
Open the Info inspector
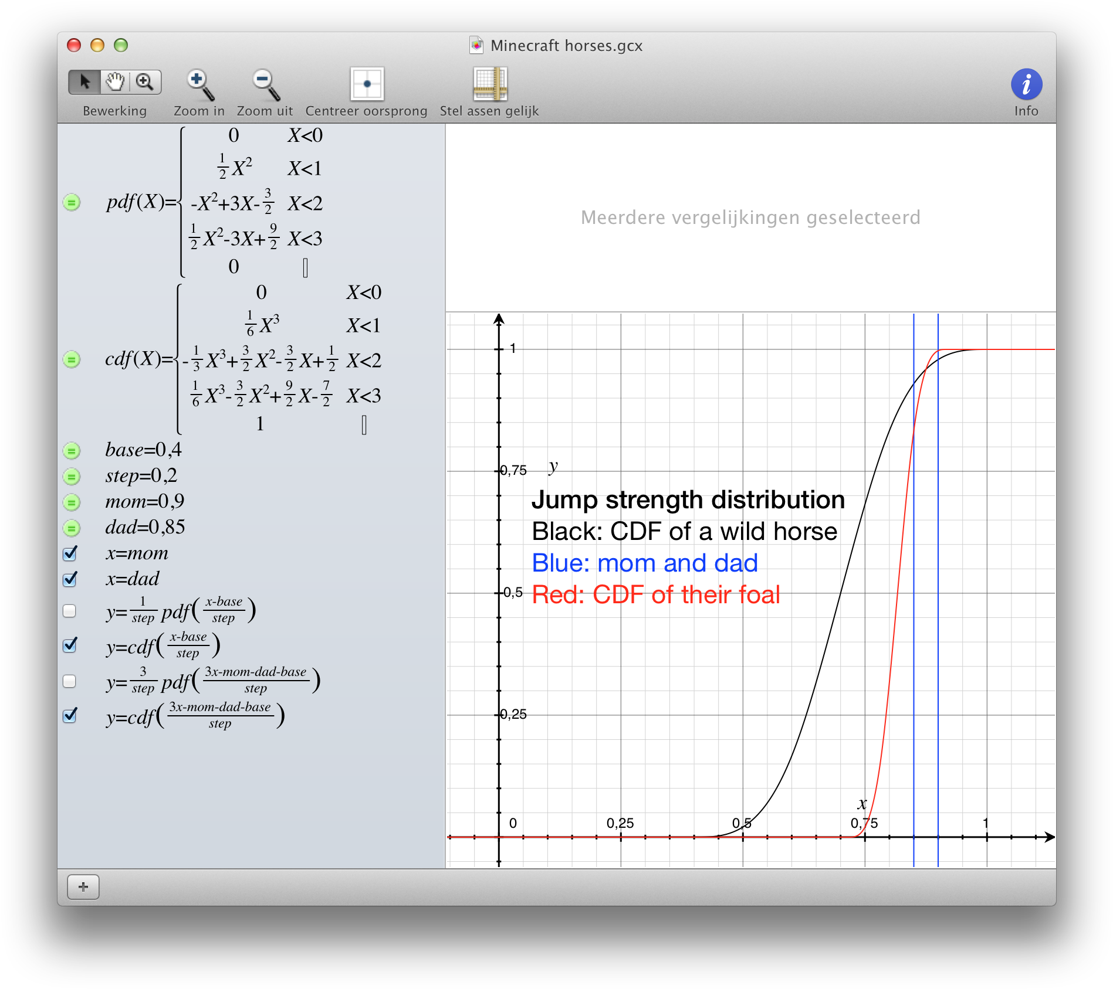coord(1026,84)
